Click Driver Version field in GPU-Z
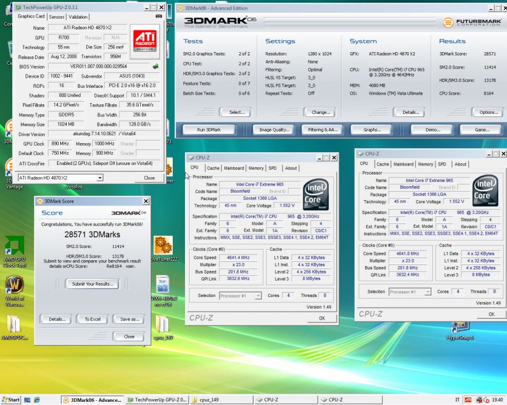The width and height of the screenshot is (507, 405). [104, 134]
